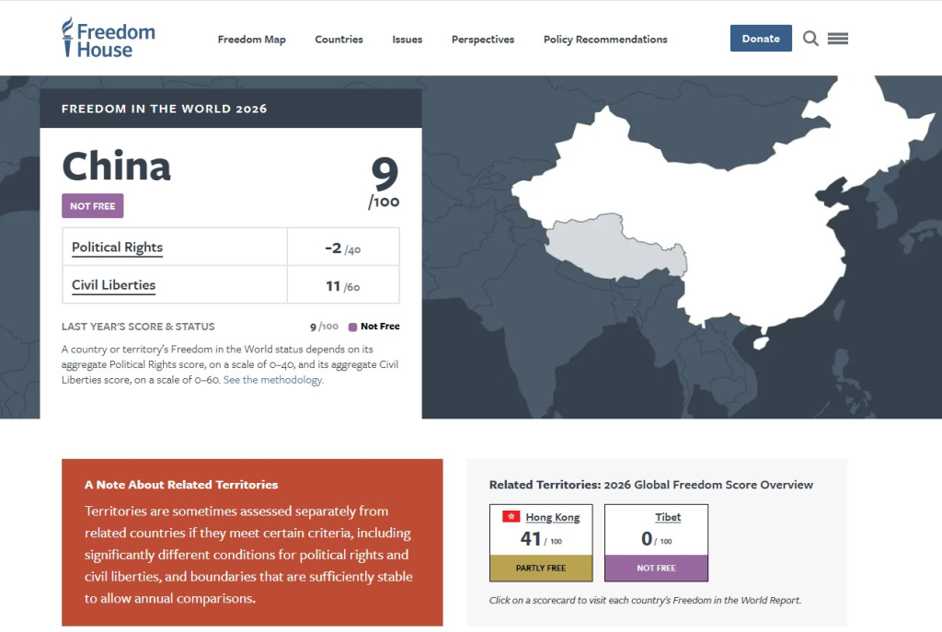Screen dimensions: 942x632
Task: Open Policy Recommendations in the navigation
Action: pos(605,40)
